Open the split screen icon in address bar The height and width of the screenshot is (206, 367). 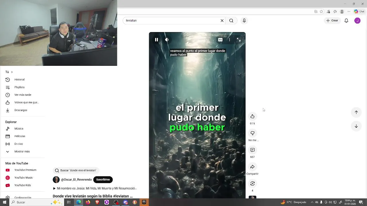coord(316,11)
